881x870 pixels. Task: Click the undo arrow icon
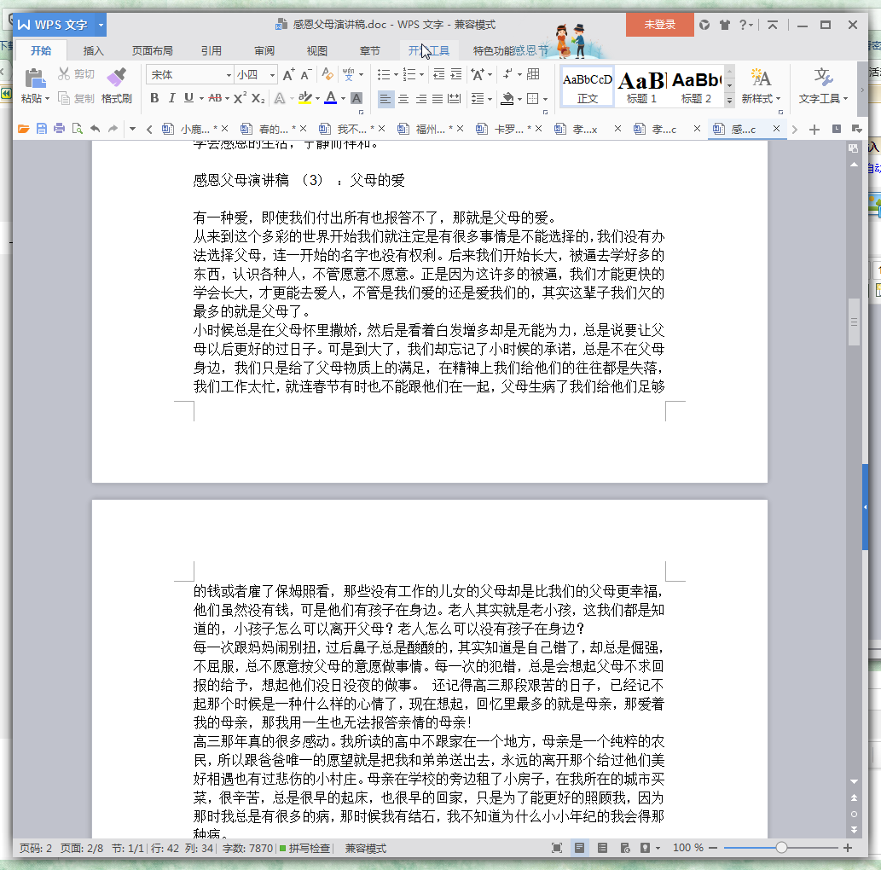95,130
